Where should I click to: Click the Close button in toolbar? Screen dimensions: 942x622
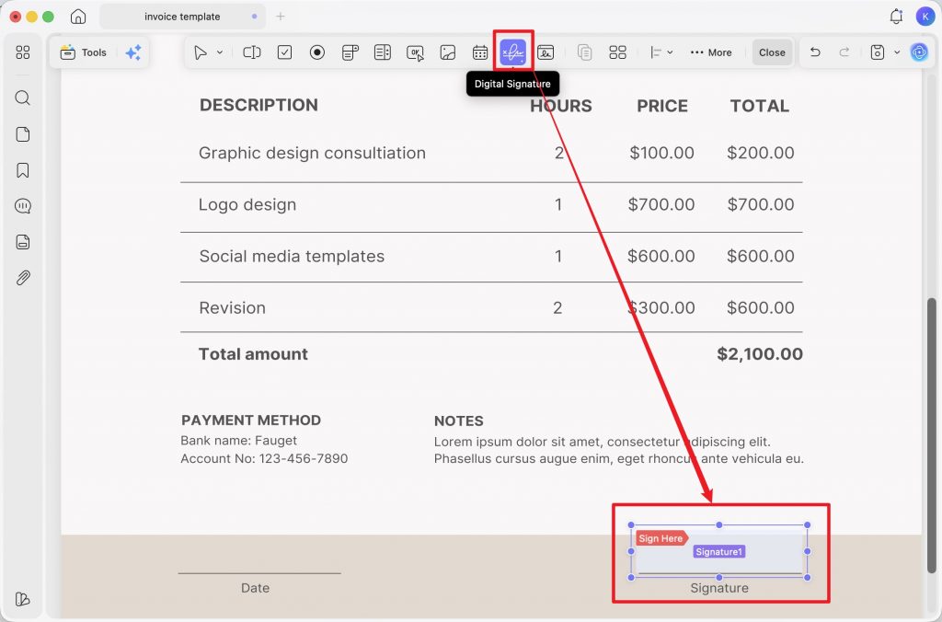(x=772, y=52)
